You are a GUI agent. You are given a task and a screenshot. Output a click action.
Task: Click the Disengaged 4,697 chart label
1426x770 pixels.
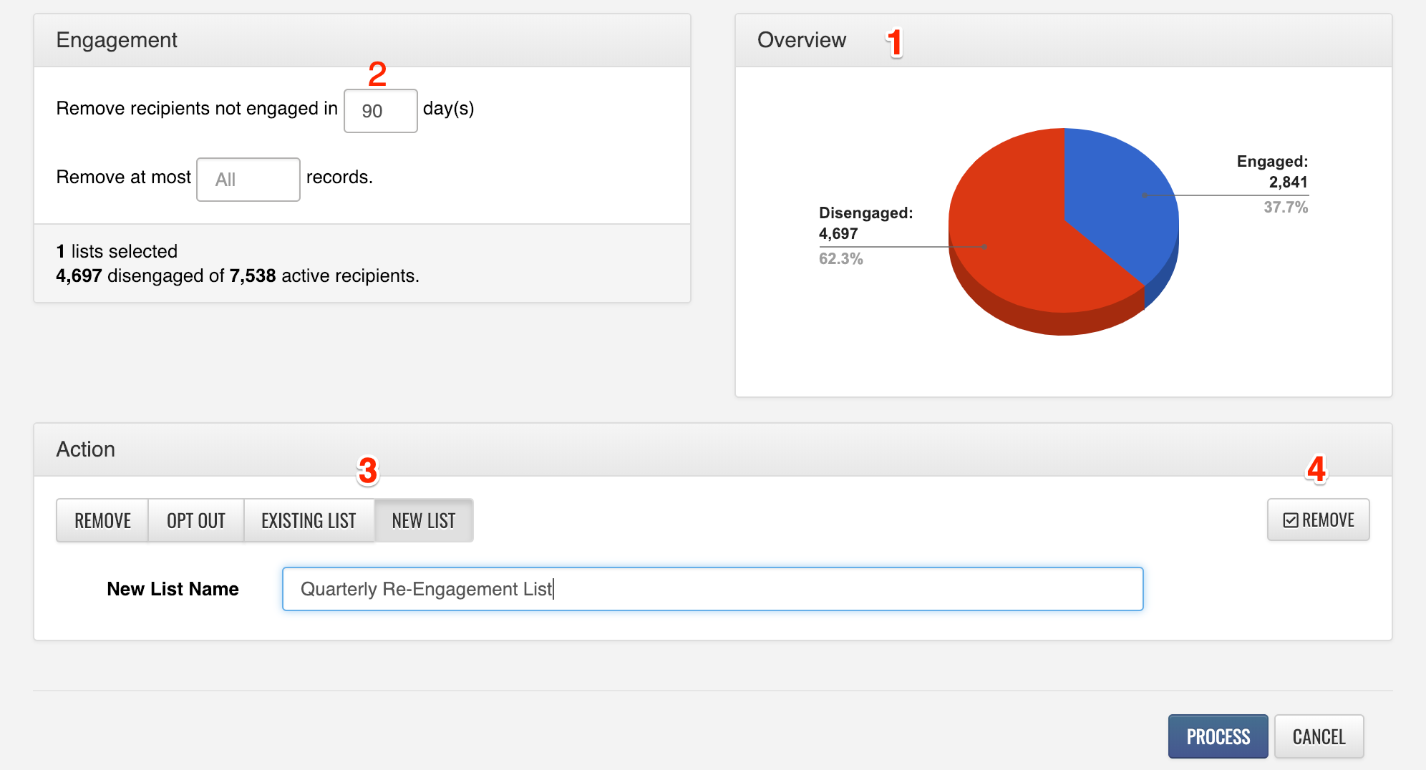(865, 223)
